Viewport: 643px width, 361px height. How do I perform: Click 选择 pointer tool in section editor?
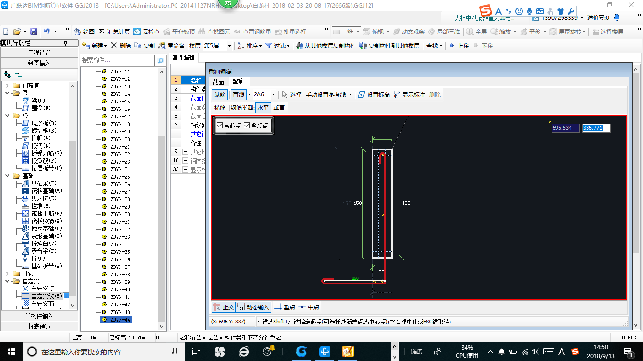291,94
